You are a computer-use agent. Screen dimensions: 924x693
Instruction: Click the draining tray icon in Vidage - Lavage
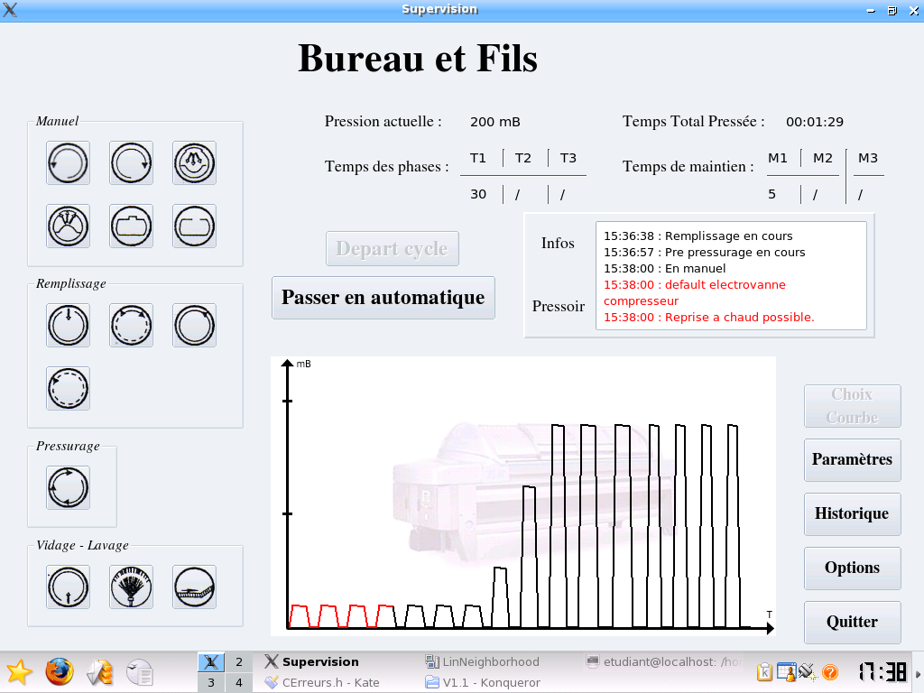[195, 587]
